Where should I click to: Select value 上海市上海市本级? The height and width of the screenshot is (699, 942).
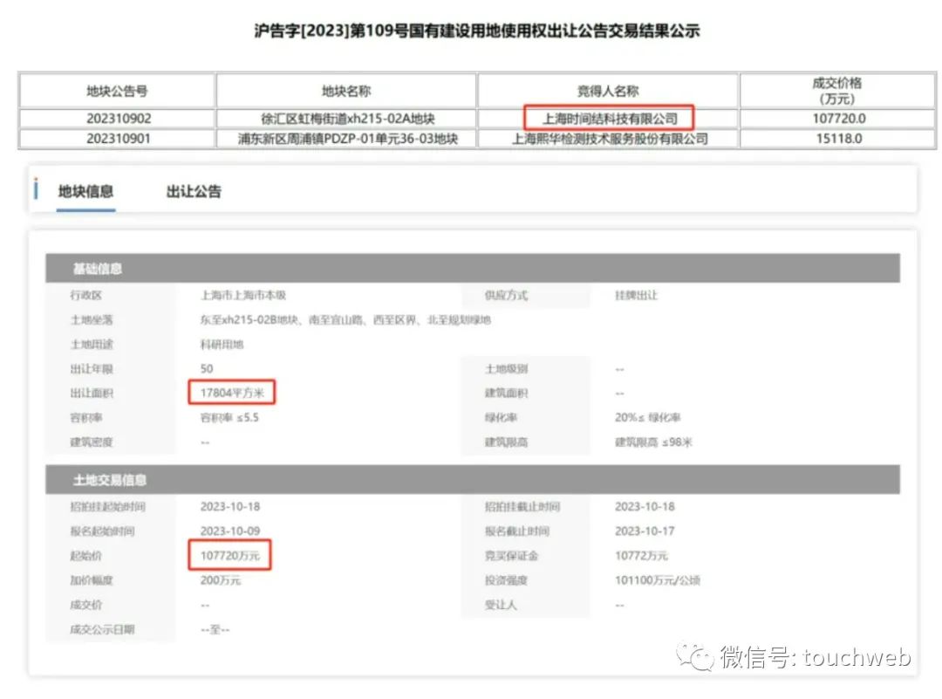[x=242, y=295]
